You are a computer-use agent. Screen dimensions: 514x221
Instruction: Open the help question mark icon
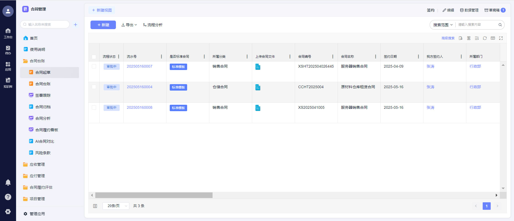[x=8, y=197]
